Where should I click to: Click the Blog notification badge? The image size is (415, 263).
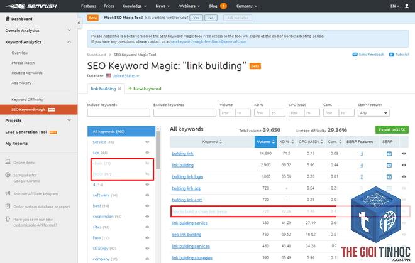click(224, 6)
